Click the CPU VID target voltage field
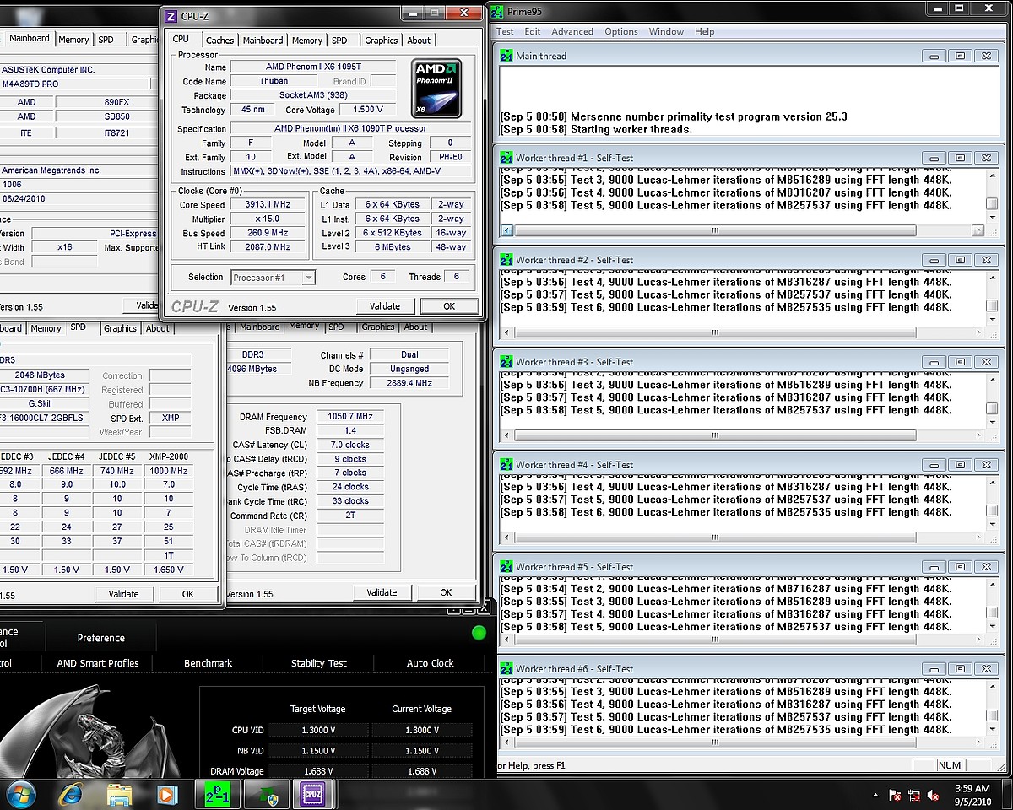 (x=317, y=730)
